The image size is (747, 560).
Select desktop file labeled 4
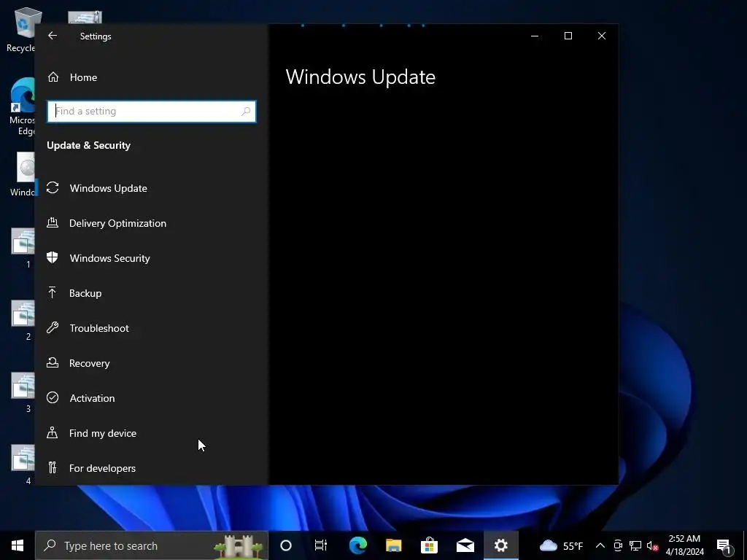point(24,464)
